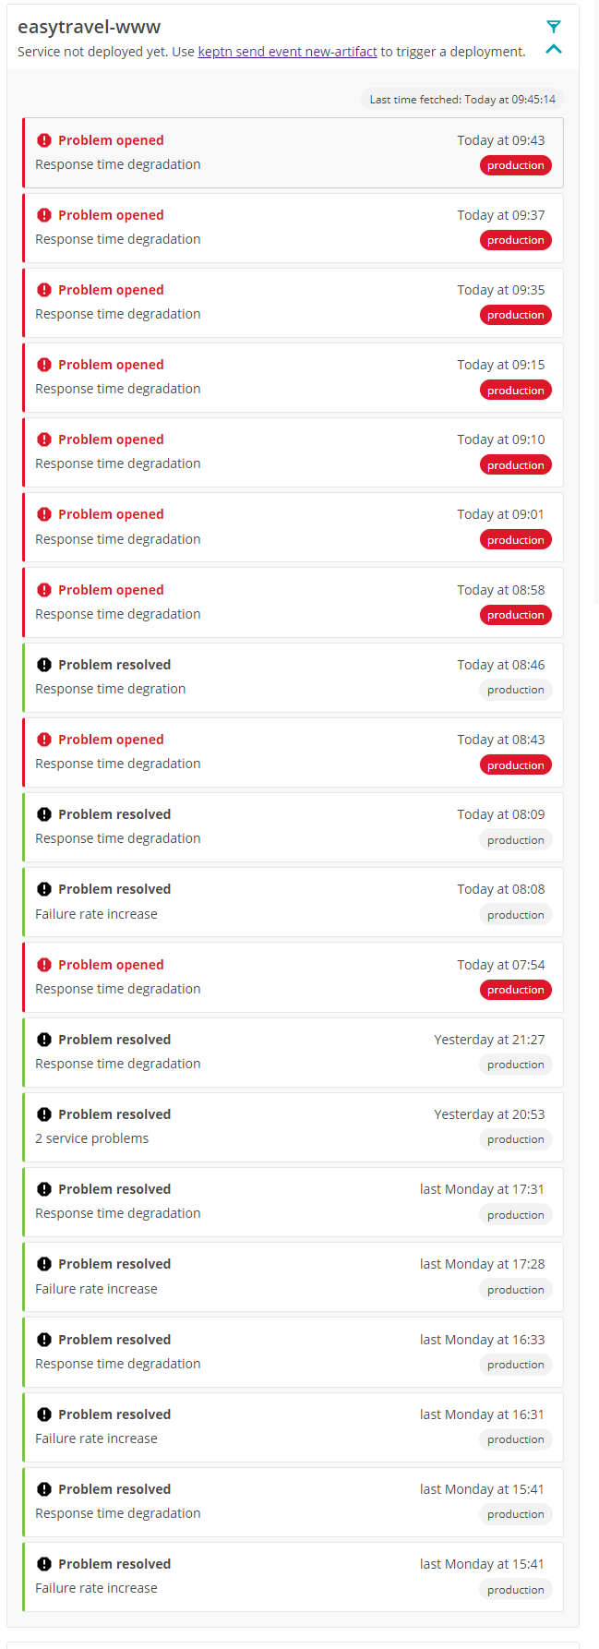599x1649 pixels.
Task: Click the red error icon on the 07:54 problem
Action: (x=43, y=964)
